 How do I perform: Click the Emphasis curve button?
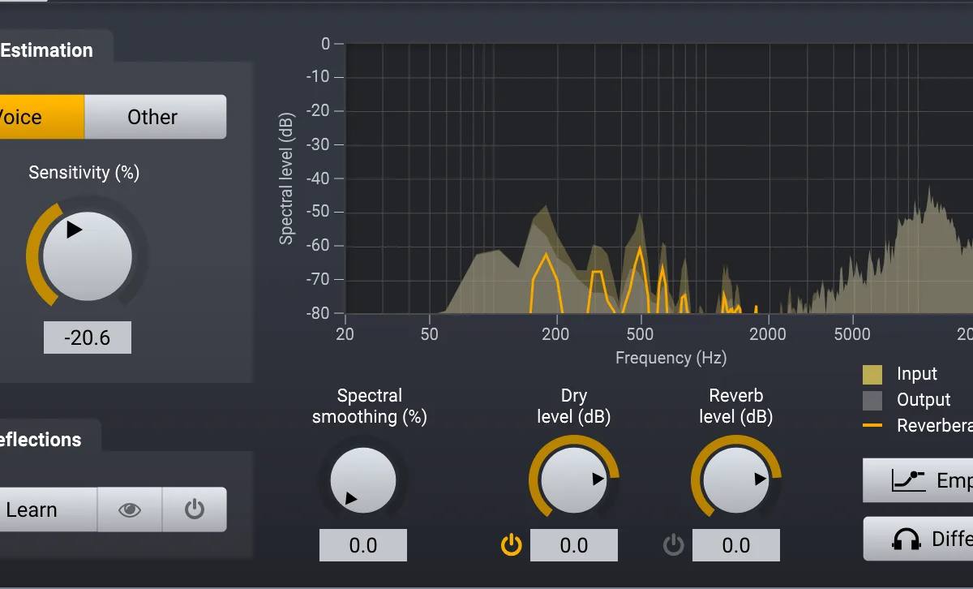click(918, 480)
